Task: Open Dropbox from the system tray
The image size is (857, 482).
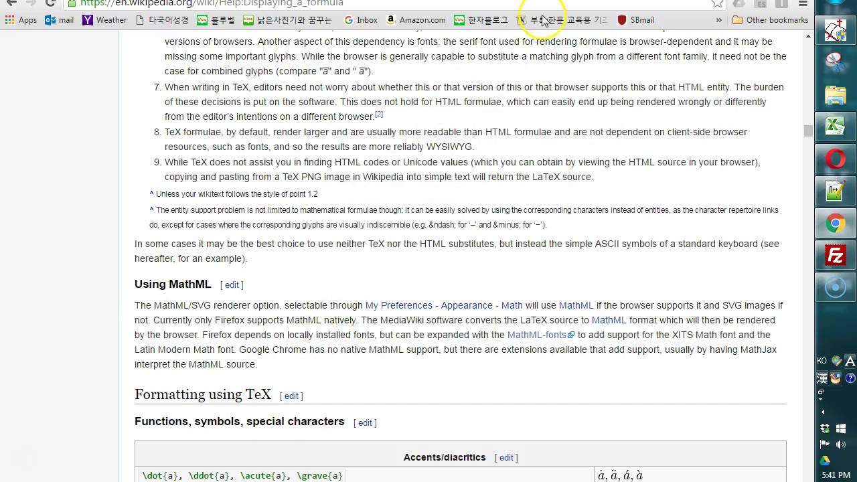Action: click(825, 428)
